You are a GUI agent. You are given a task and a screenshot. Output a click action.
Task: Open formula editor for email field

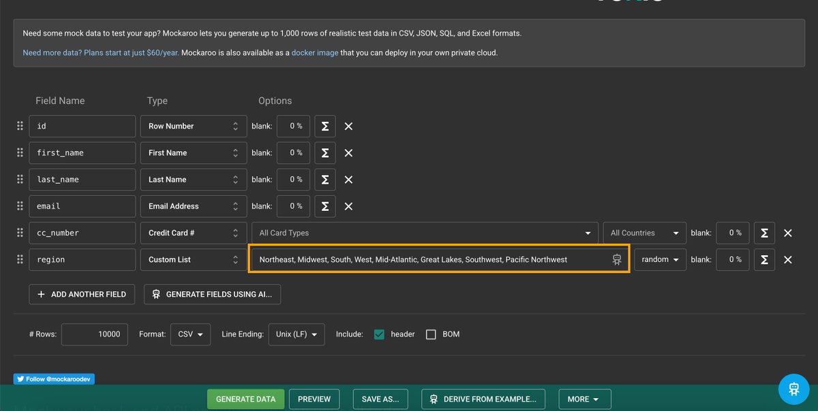[325, 205]
